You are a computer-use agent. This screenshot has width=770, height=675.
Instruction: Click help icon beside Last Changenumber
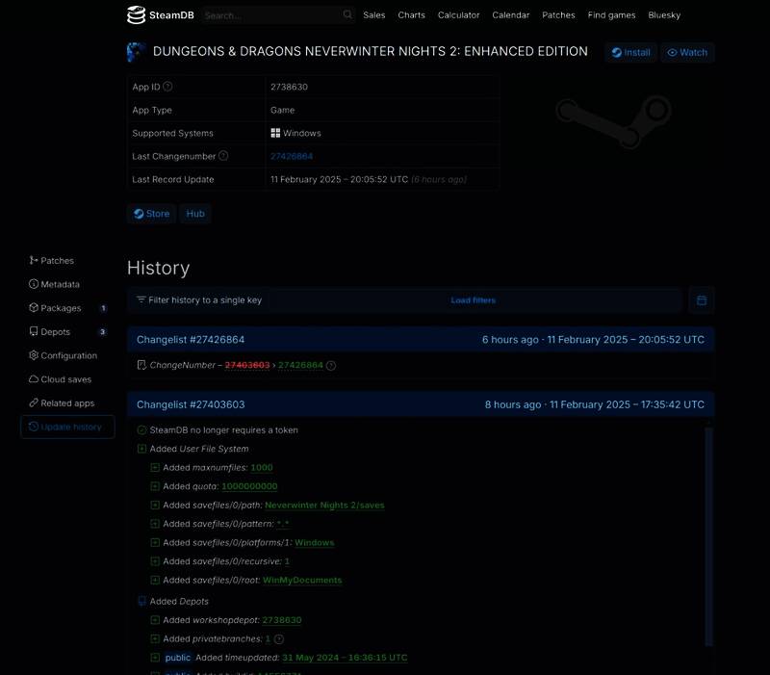(223, 156)
